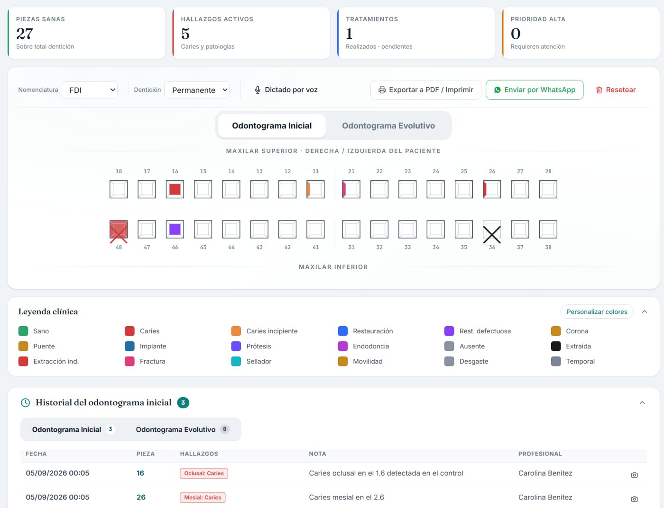Screen dimensions: 664x508
Task: Open Personalizar colores
Action: click(597, 312)
